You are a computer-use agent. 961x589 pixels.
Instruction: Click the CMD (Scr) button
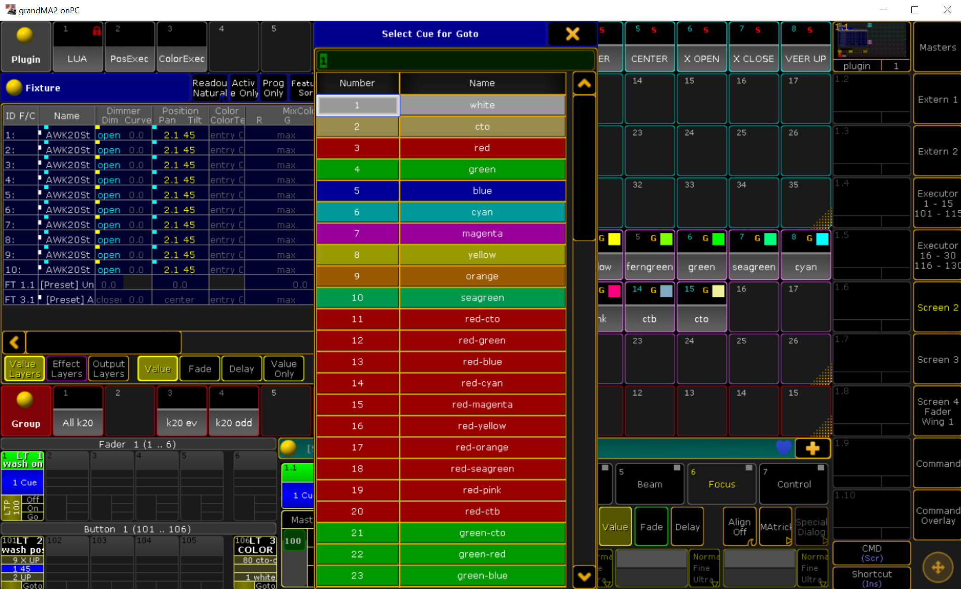[x=871, y=553]
